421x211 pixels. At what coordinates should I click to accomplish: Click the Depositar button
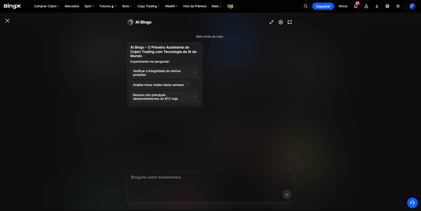(x=323, y=6)
